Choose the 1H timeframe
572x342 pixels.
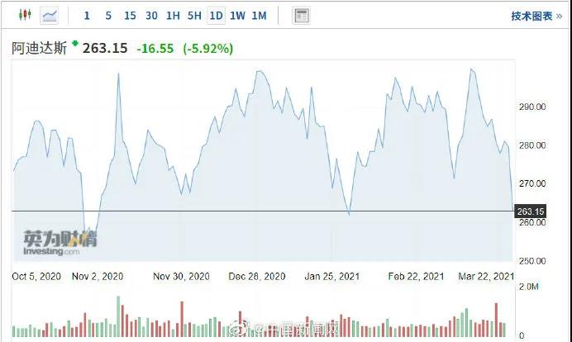(x=173, y=16)
